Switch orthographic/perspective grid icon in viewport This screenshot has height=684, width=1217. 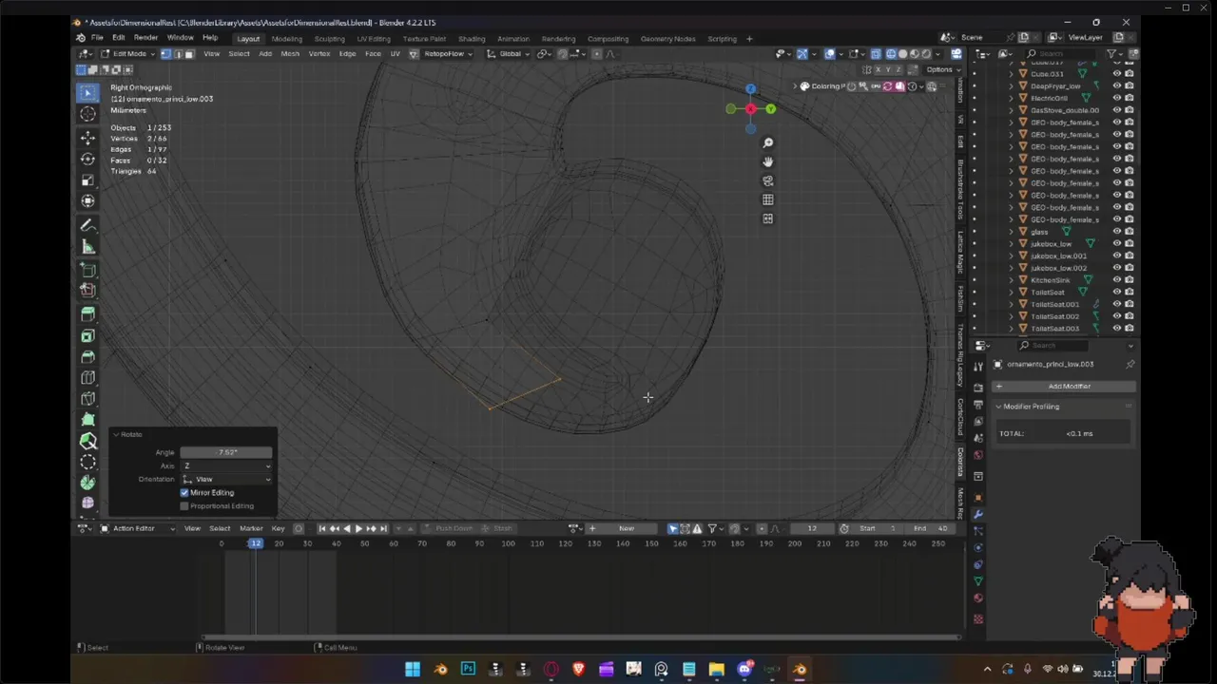click(x=767, y=199)
